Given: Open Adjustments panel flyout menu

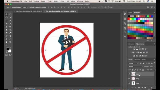Looking at the screenshot, I should [x=154, y=44].
